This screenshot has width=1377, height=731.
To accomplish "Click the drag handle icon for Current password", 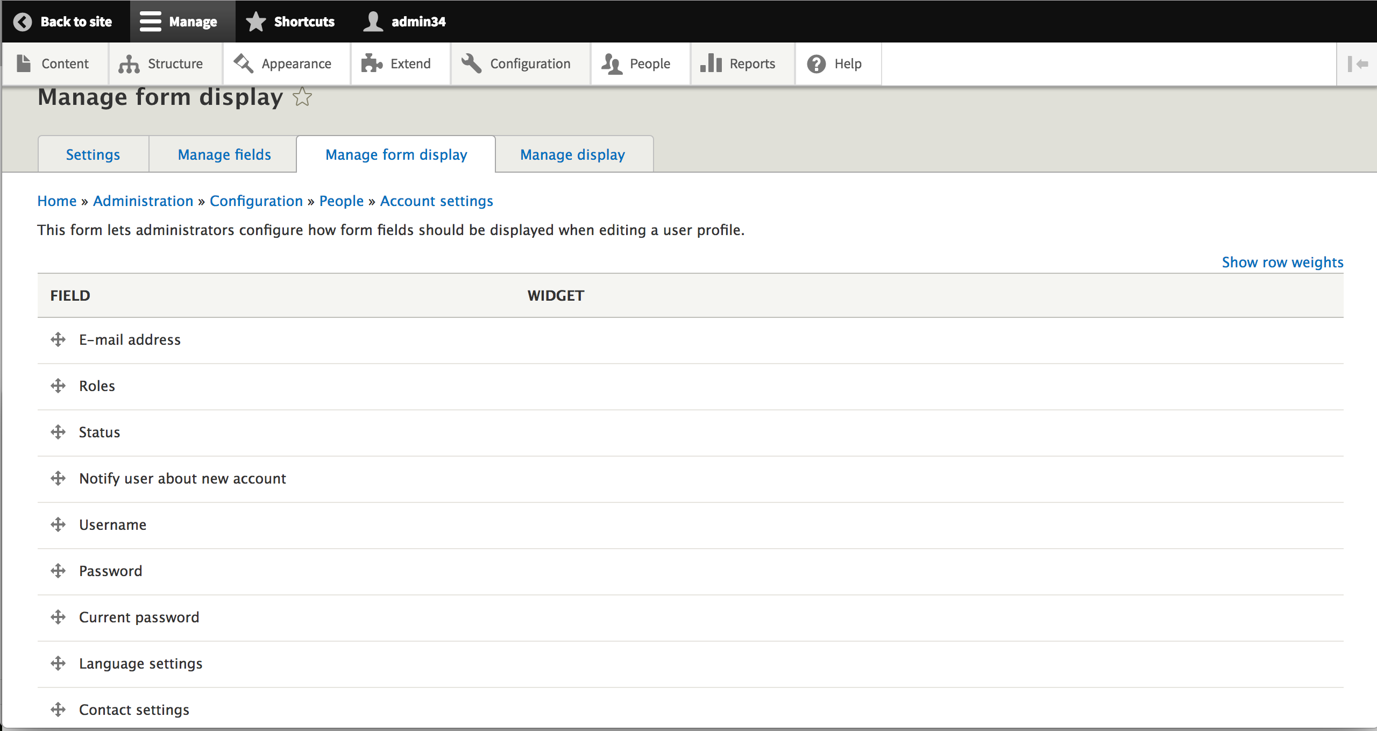I will click(58, 616).
